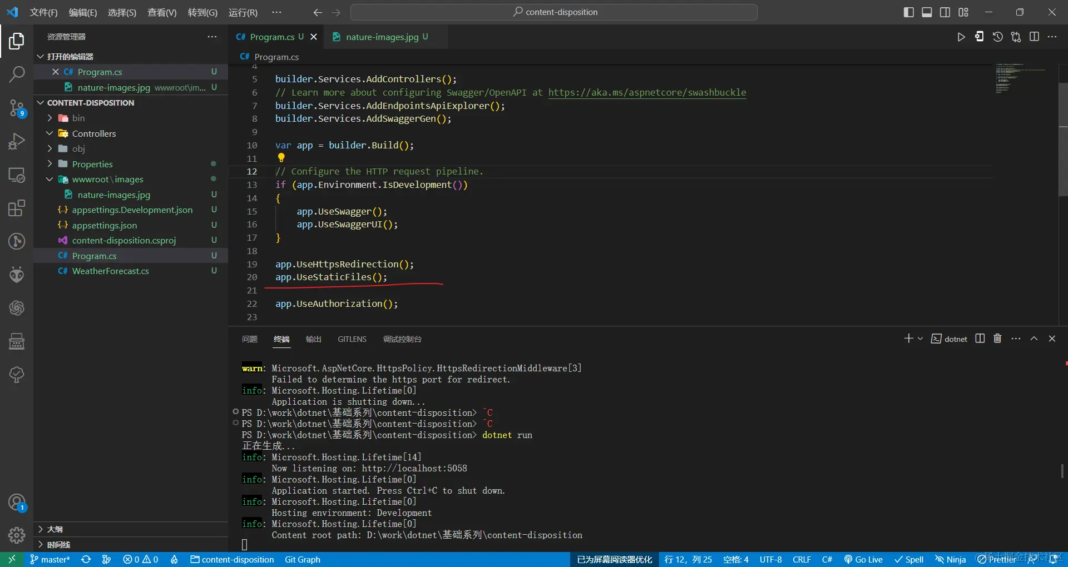Screen dimensions: 1068x567
Task: Open Explorer views and more actions ellipsis
Action: coord(212,37)
